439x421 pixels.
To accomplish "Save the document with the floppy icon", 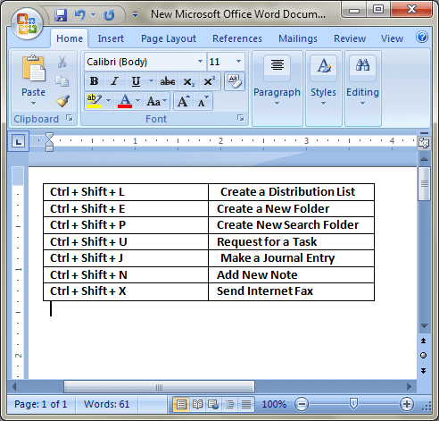I will tap(61, 15).
